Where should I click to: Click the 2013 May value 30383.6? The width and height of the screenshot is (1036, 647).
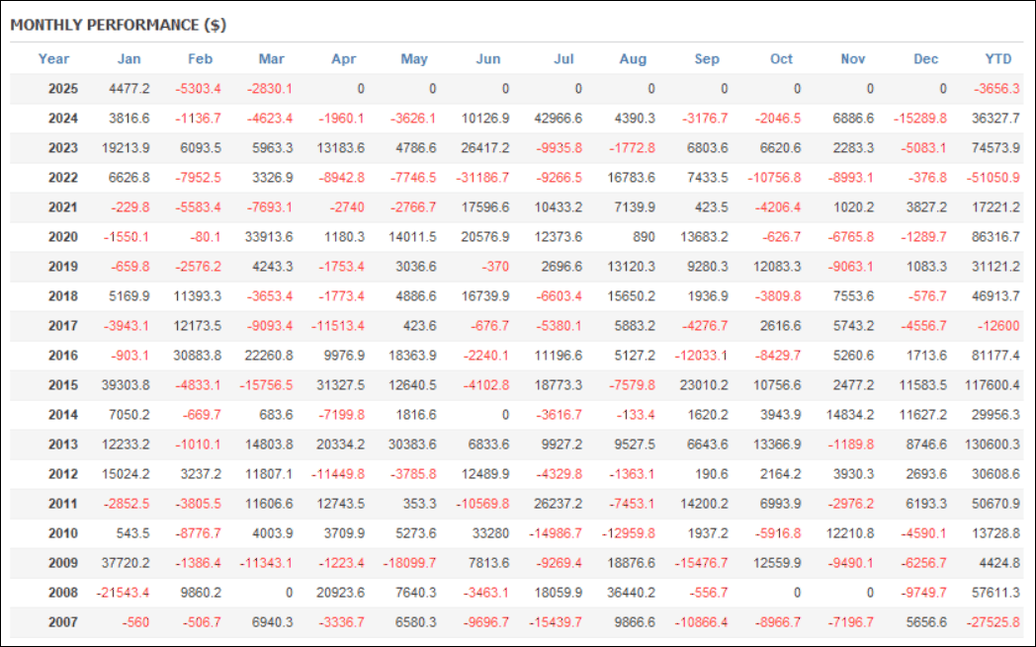coord(412,445)
